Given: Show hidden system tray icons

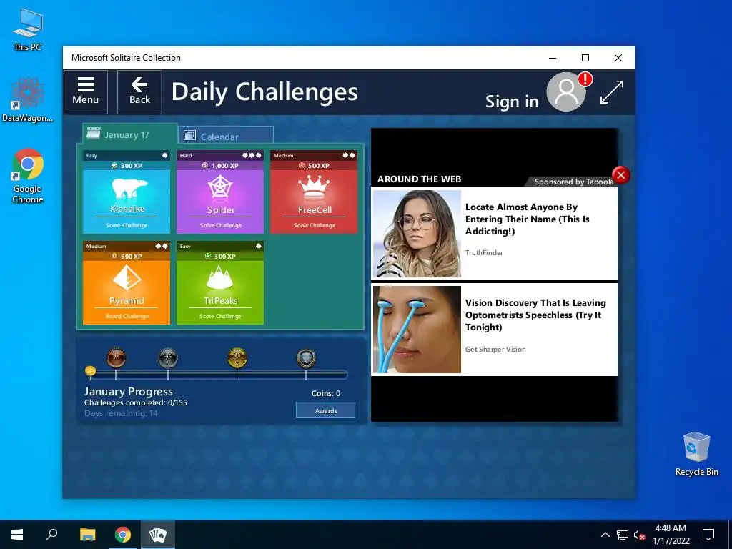Looking at the screenshot, I should click(x=605, y=535).
